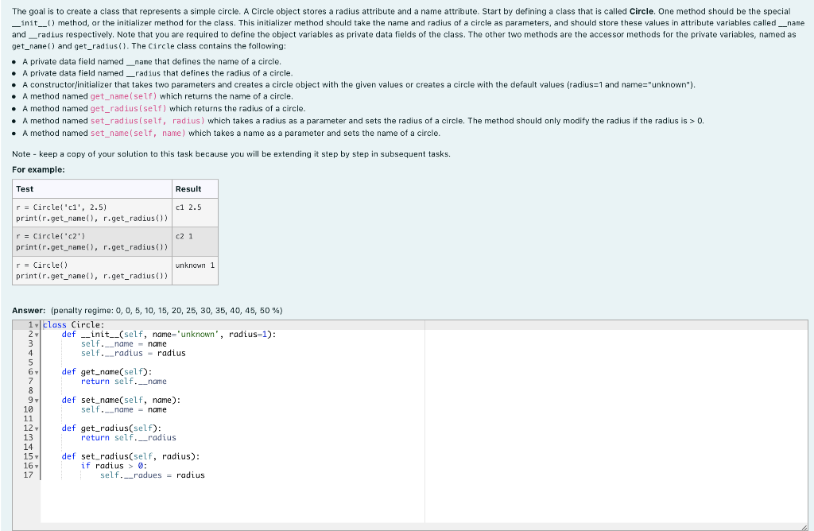814x531 pixels.
Task: Click the Circle('c2') test cell
Action: point(92,242)
